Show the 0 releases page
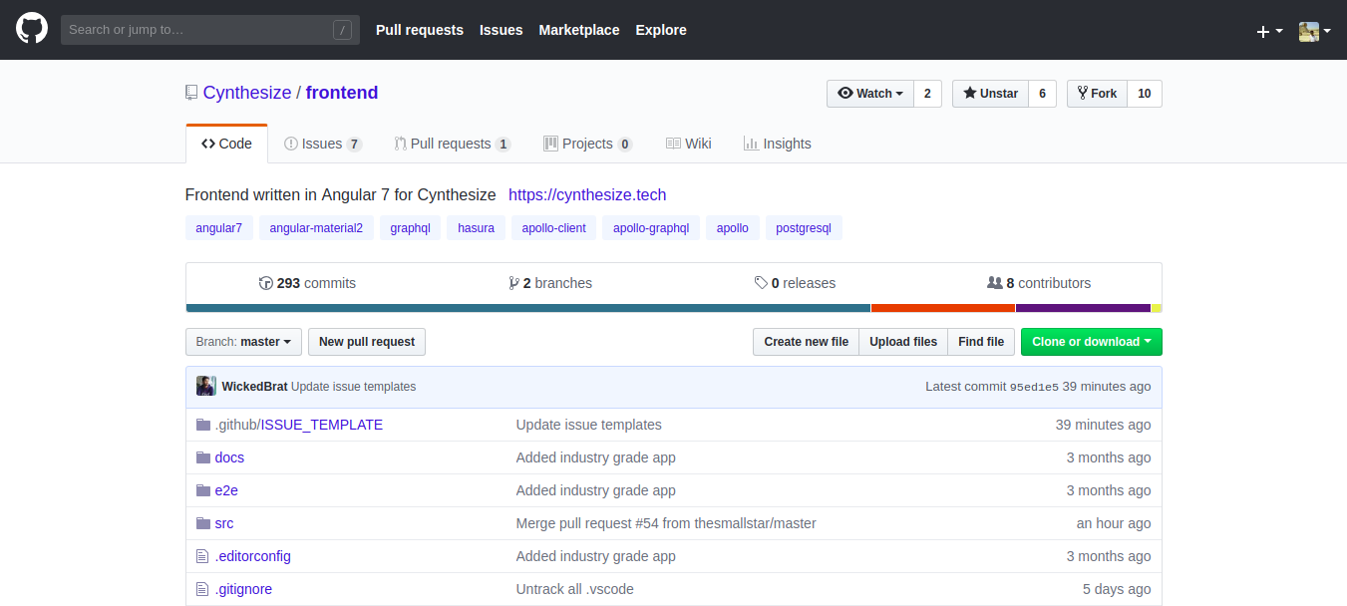1347x606 pixels. pos(795,283)
